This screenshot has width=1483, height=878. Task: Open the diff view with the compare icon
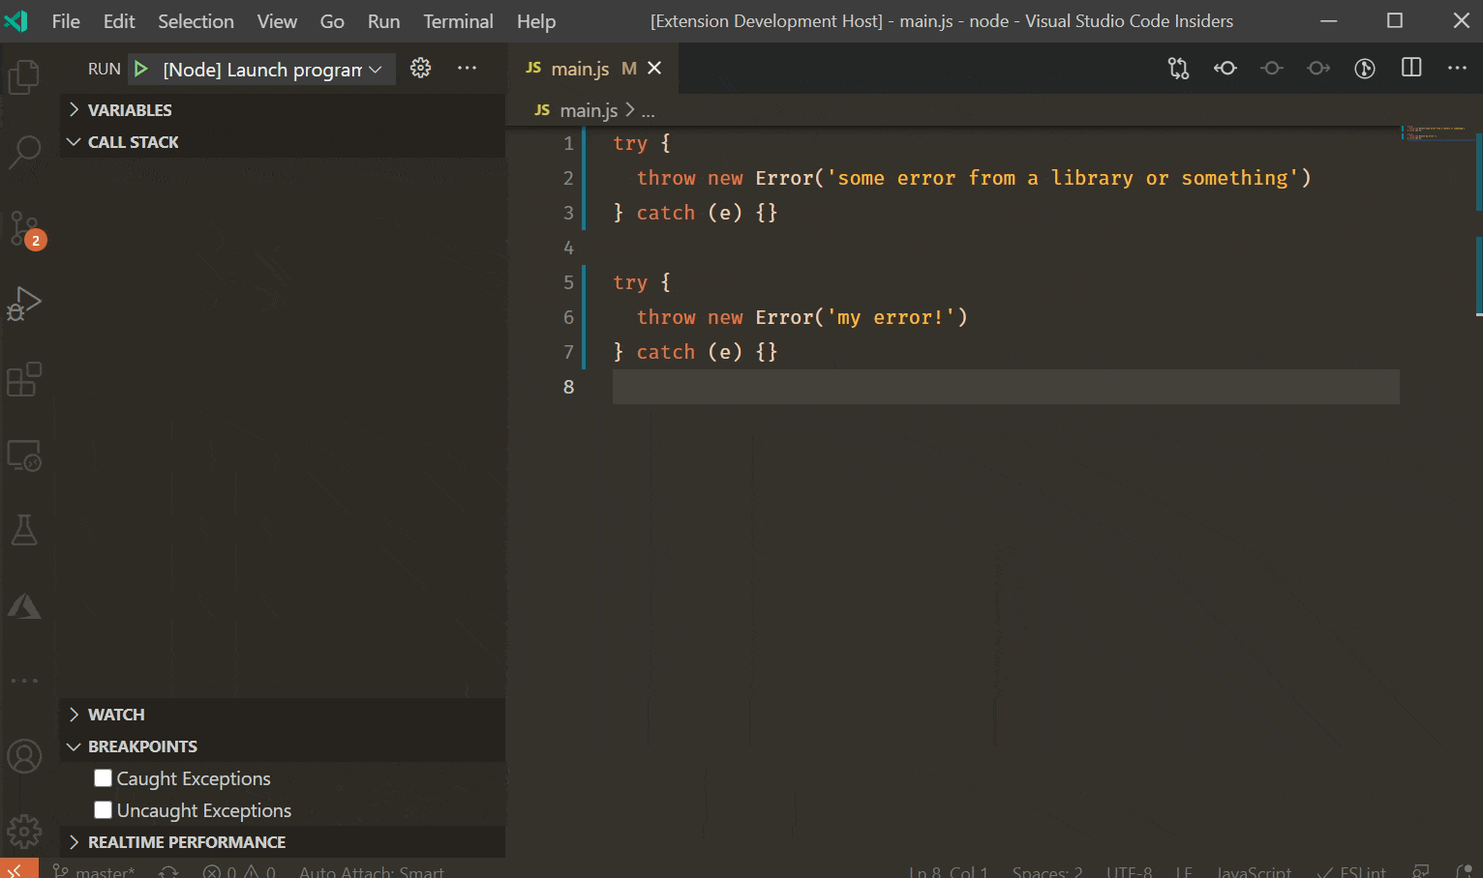pos(1177,68)
